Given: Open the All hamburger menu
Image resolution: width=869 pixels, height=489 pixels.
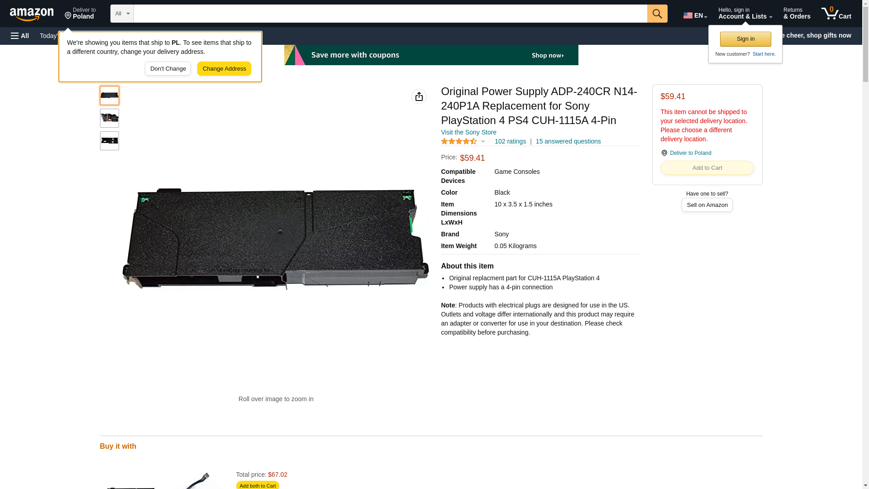Looking at the screenshot, I should click(20, 36).
